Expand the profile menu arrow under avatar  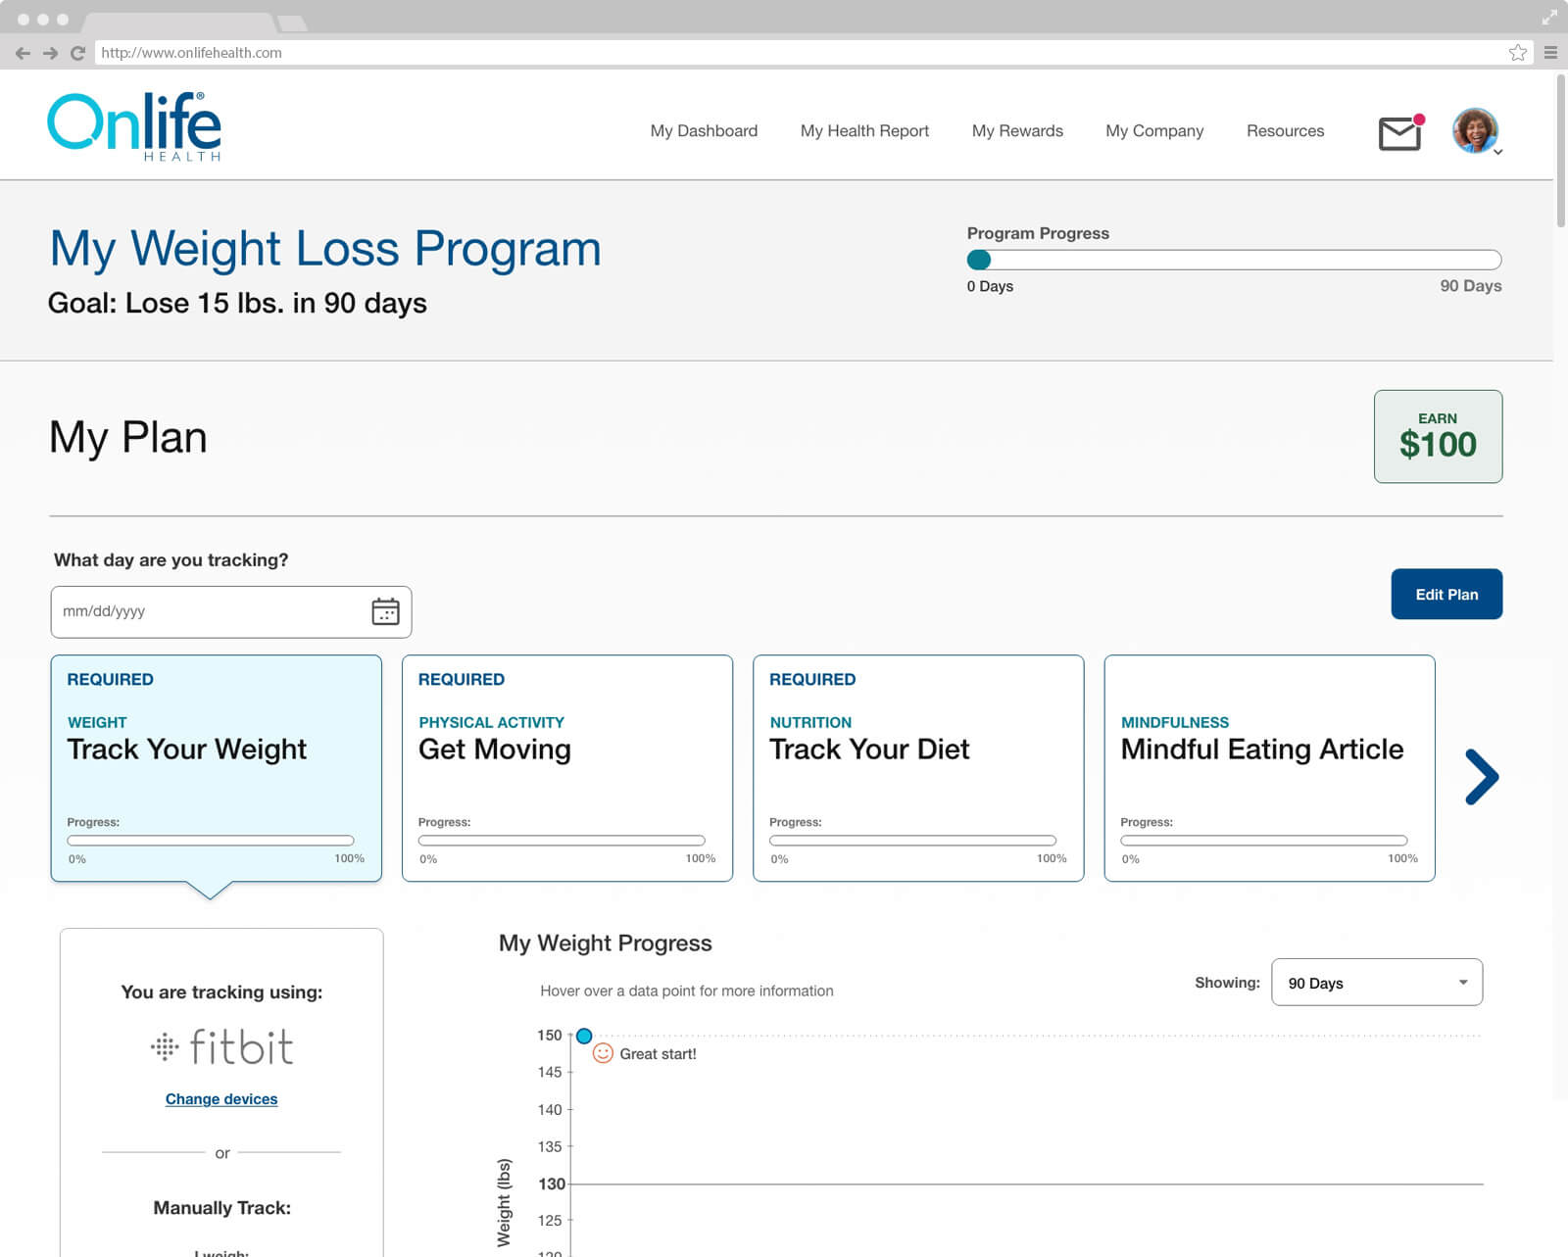pyautogui.click(x=1497, y=152)
